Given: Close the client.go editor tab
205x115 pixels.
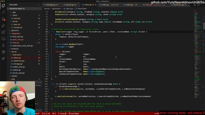Looking at the screenshot, I should [96, 5].
